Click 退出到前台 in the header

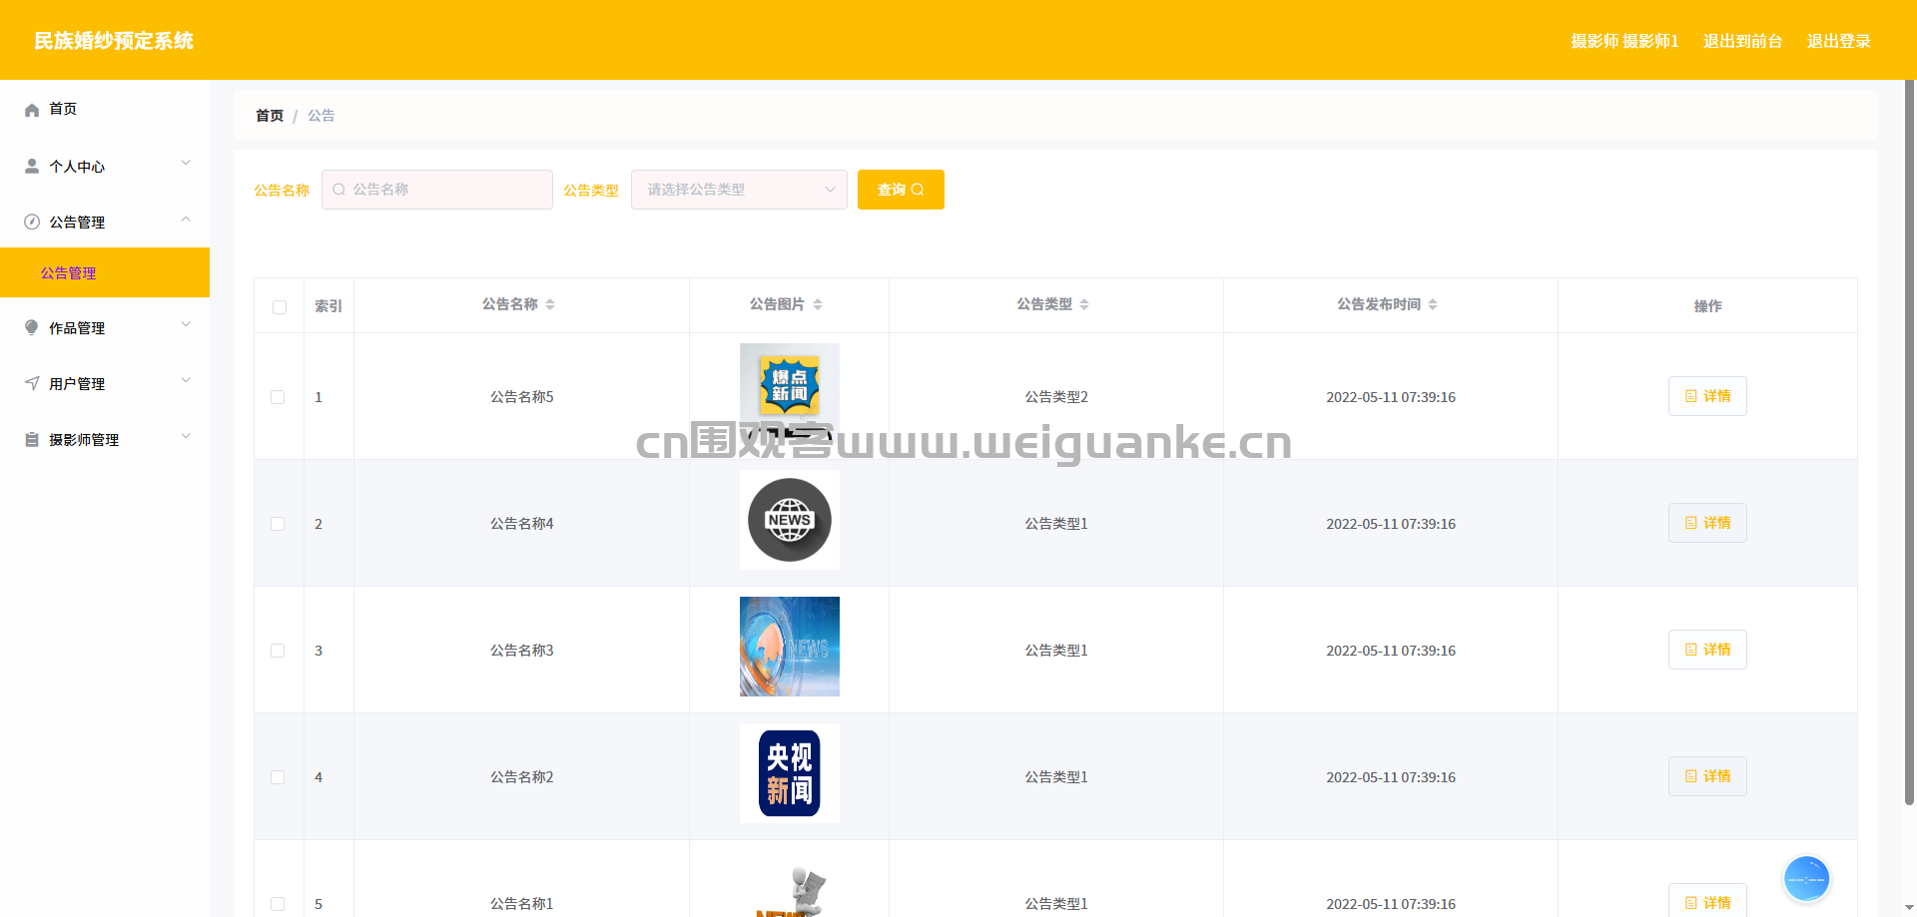point(1742,41)
